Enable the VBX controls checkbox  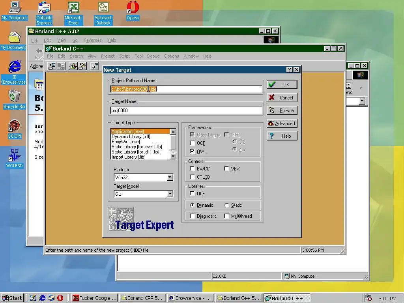(226, 169)
